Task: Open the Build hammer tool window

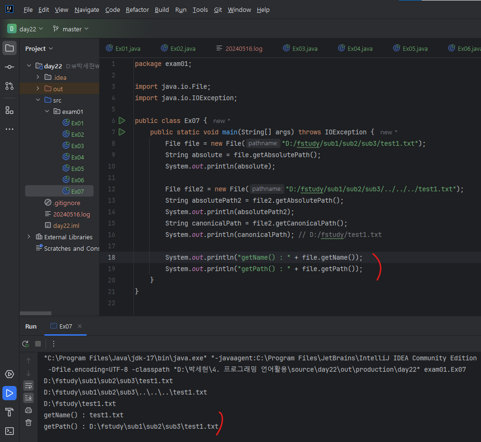Action: (9, 412)
